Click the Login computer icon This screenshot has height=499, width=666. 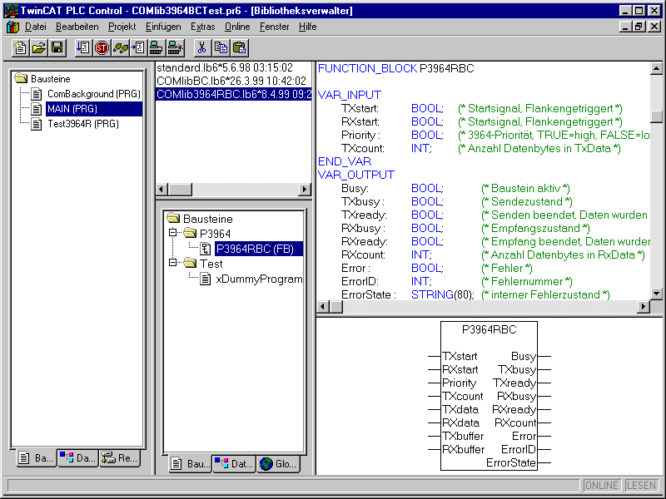click(157, 47)
